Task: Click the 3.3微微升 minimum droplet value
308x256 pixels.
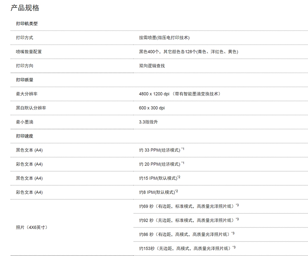Action: click(x=148, y=122)
